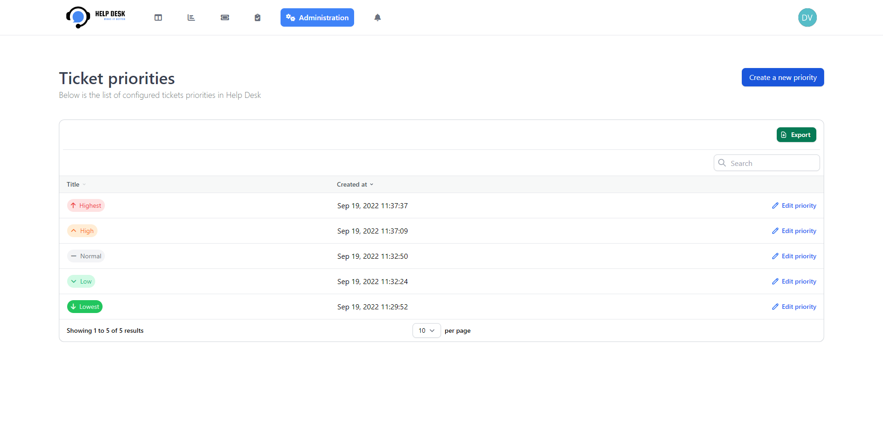Click the date Sep 19, 2022 11:32:24
Screen dimensions: 883x427
click(x=373, y=282)
